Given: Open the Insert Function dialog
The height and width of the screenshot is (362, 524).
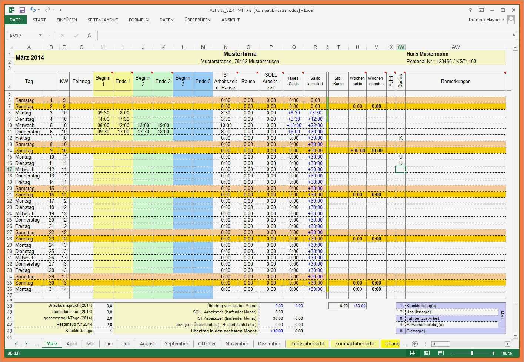Looking at the screenshot, I should (89, 36).
